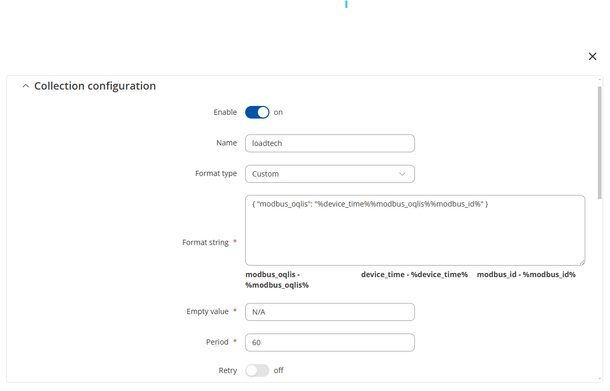Click the 'off' label beside Retry

click(278, 370)
